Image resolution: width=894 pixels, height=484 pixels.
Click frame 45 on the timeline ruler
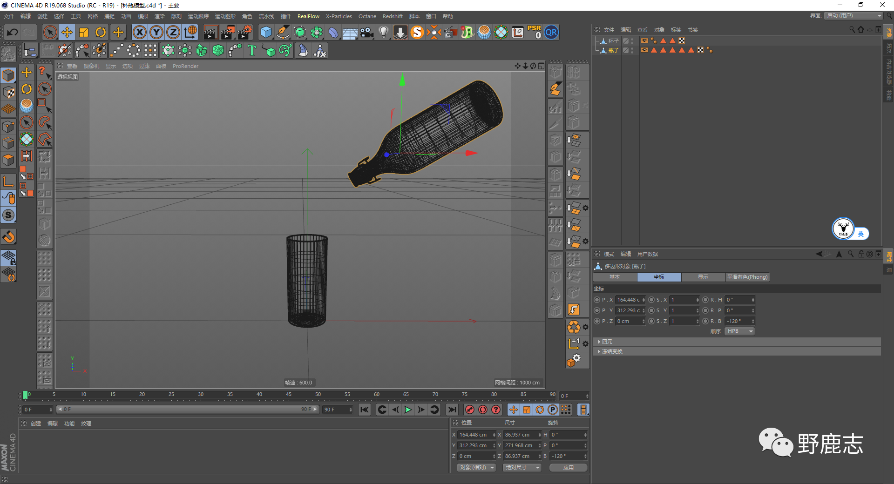click(x=290, y=395)
